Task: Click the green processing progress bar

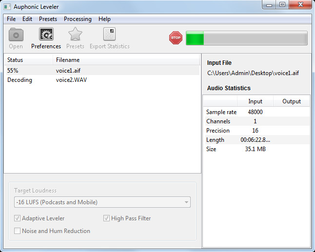Action: pyautogui.click(x=246, y=38)
